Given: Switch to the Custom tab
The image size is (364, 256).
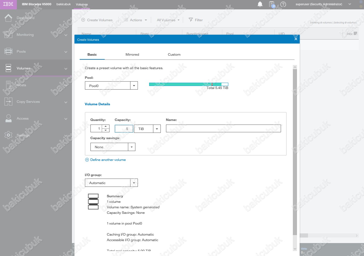Looking at the screenshot, I should pos(174,55).
